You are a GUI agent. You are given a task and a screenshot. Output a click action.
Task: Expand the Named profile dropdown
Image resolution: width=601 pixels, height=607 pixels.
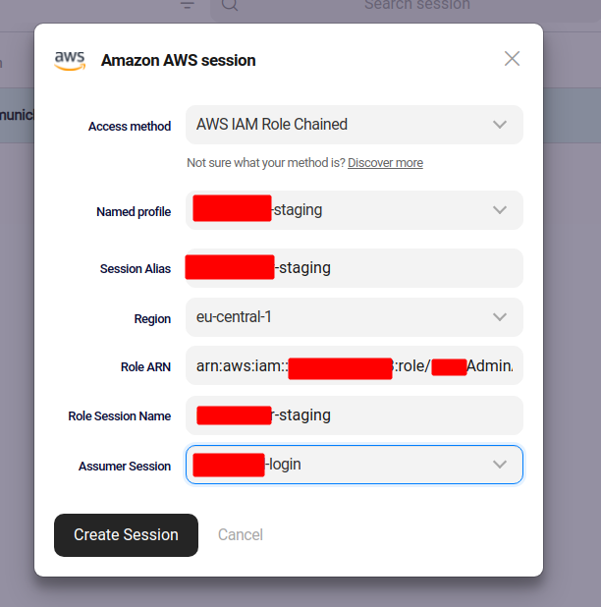coord(355,210)
